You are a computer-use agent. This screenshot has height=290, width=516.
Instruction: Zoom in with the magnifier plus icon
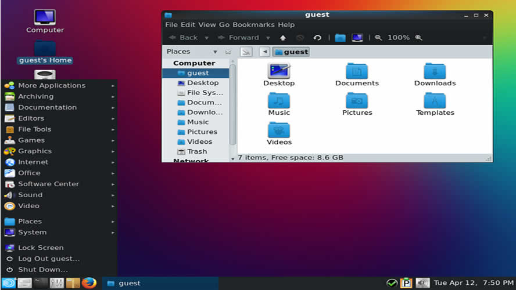click(418, 38)
